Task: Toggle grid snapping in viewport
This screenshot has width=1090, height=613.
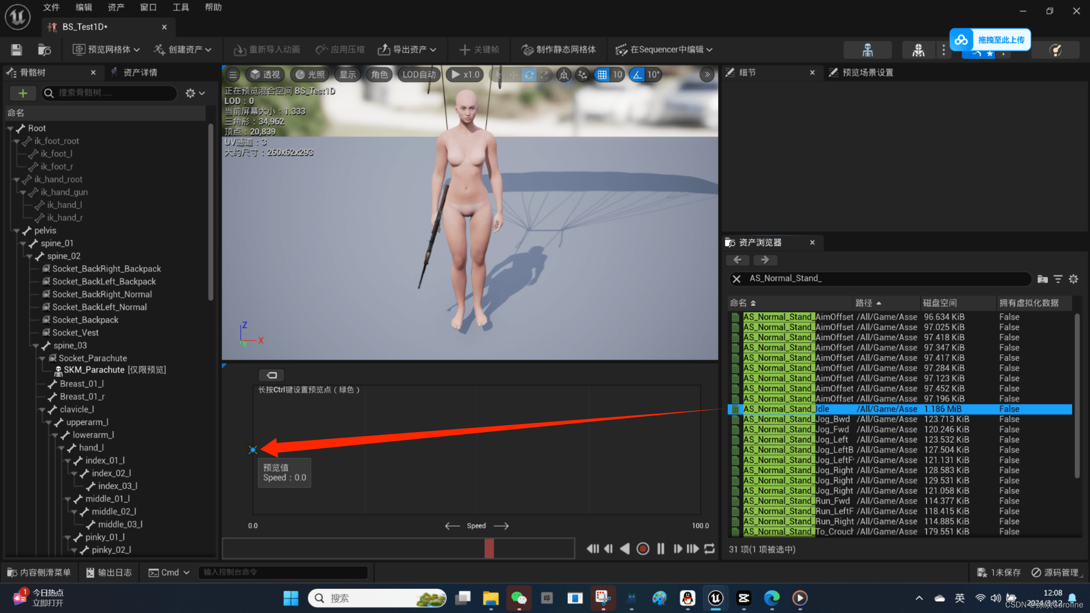Action: click(x=602, y=75)
